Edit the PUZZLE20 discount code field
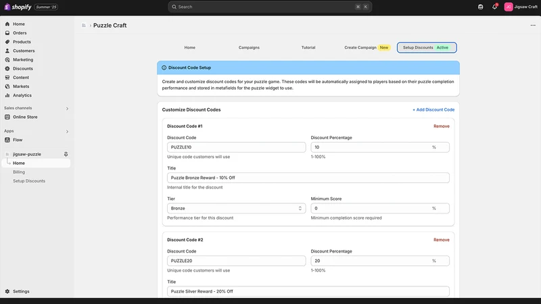 click(236, 261)
